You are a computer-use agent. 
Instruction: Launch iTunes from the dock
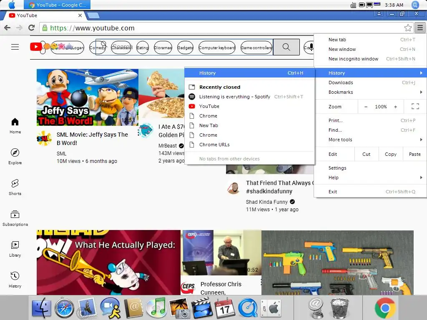coord(156,308)
